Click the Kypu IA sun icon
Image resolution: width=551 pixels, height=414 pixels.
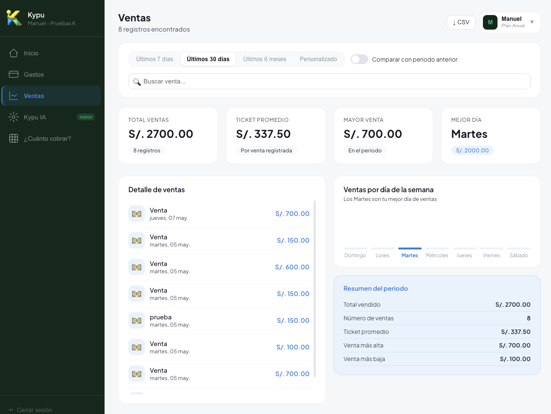(13, 117)
